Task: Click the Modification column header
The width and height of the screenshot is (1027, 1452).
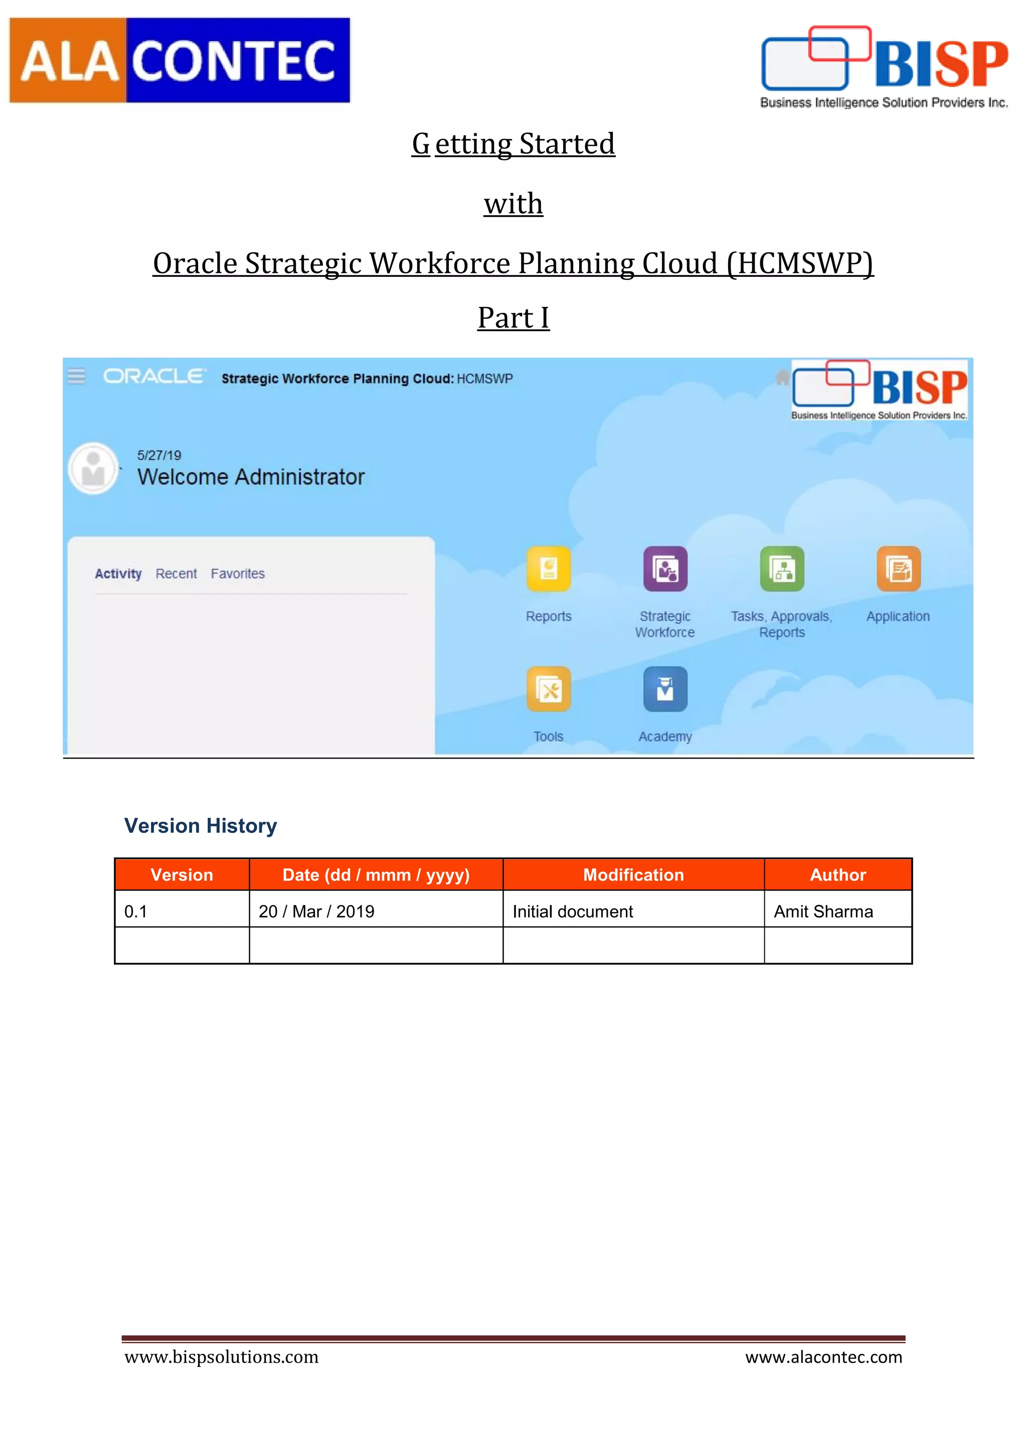Action: 633,874
